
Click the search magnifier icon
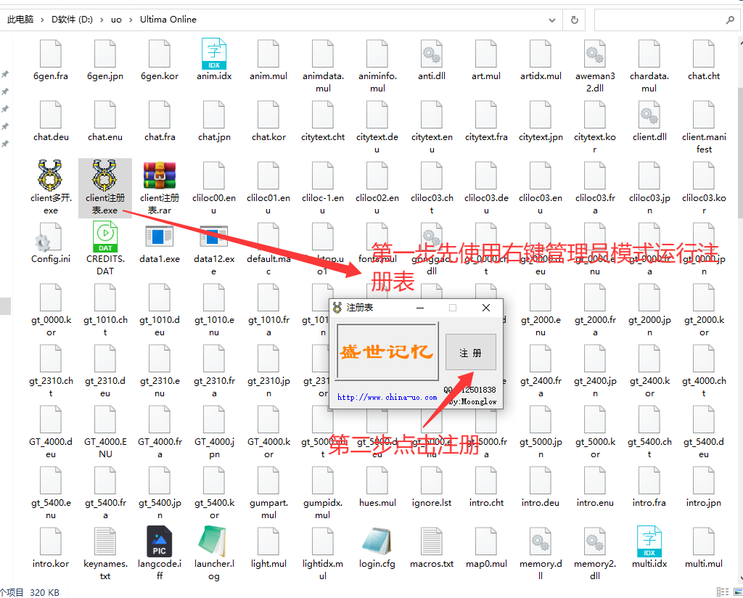coord(730,20)
